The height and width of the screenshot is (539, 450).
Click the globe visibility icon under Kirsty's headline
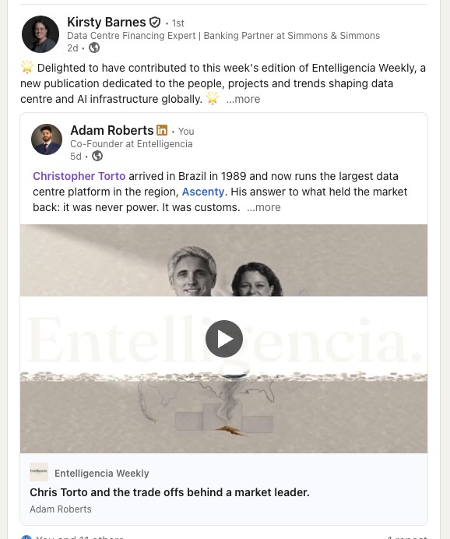pyautogui.click(x=94, y=48)
